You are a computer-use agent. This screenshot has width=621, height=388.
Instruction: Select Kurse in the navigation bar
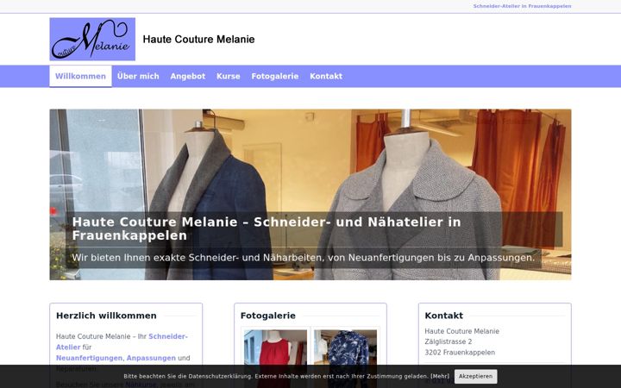point(228,76)
